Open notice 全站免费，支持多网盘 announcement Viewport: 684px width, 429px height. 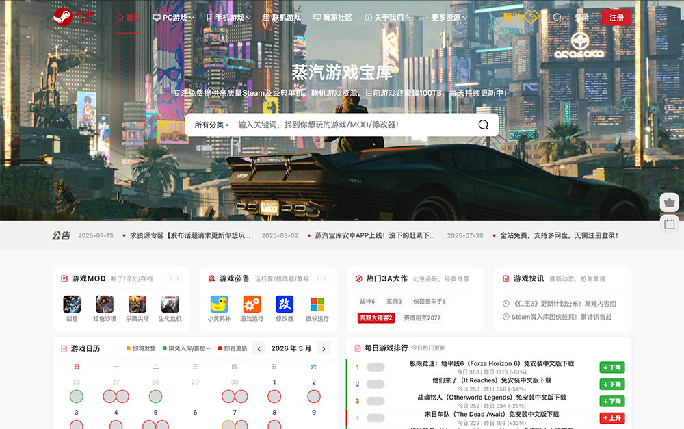tap(559, 235)
